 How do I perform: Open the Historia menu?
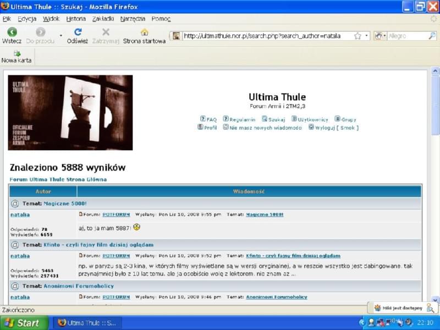[76, 19]
